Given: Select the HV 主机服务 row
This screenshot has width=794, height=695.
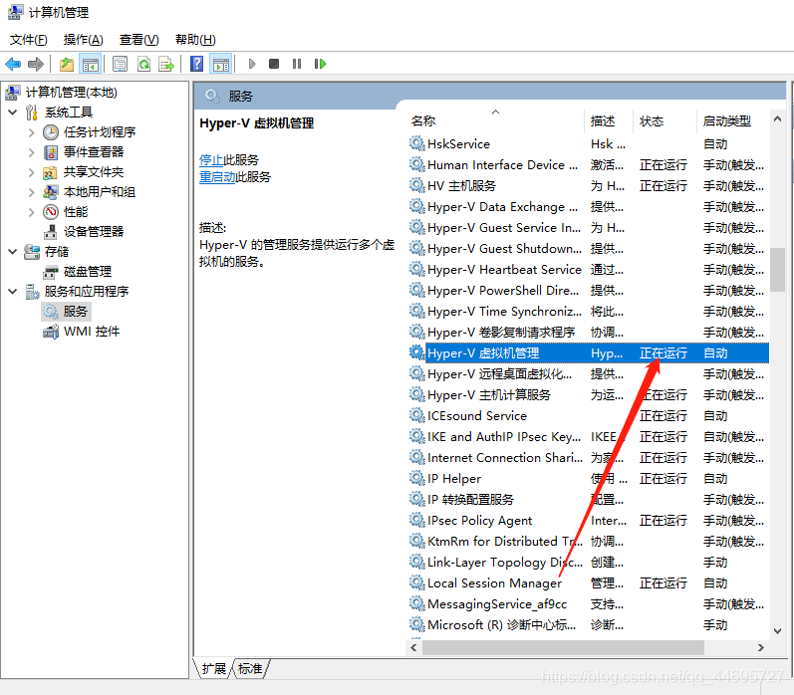Looking at the screenshot, I should [588, 186].
